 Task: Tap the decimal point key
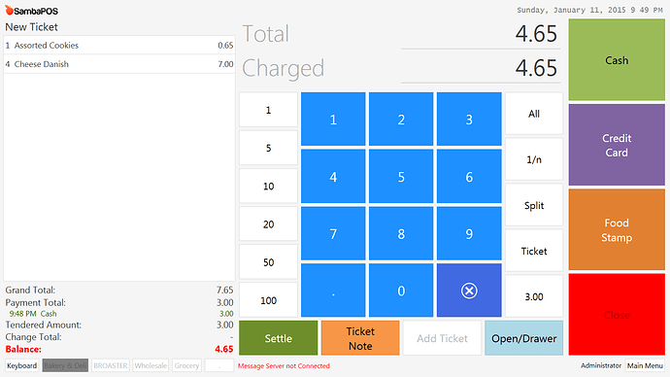click(x=333, y=291)
